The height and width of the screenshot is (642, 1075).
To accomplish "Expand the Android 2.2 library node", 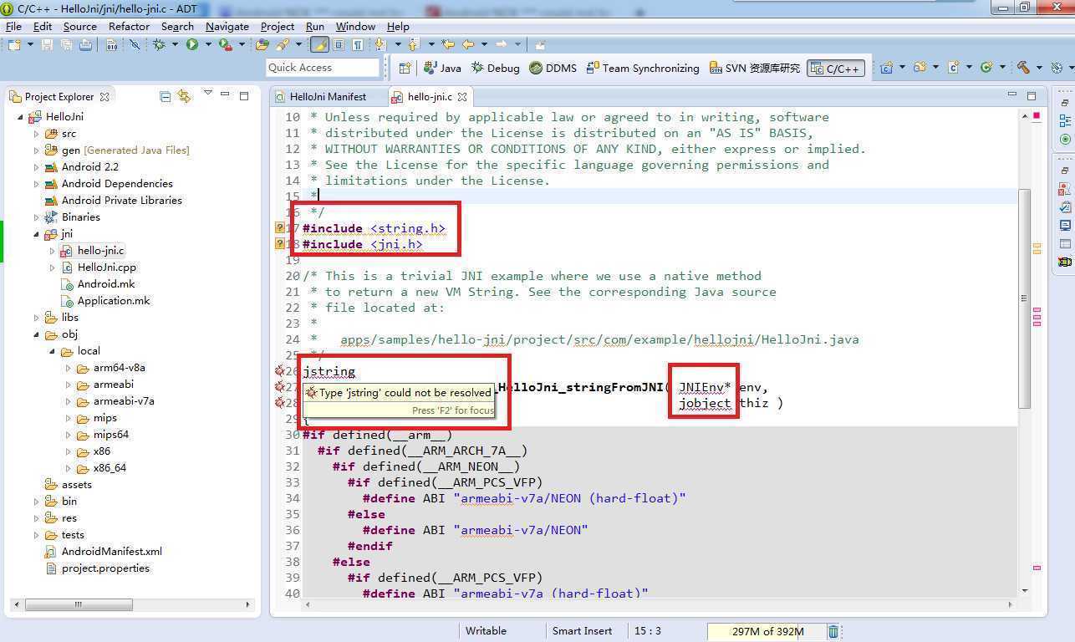I will (37, 167).
